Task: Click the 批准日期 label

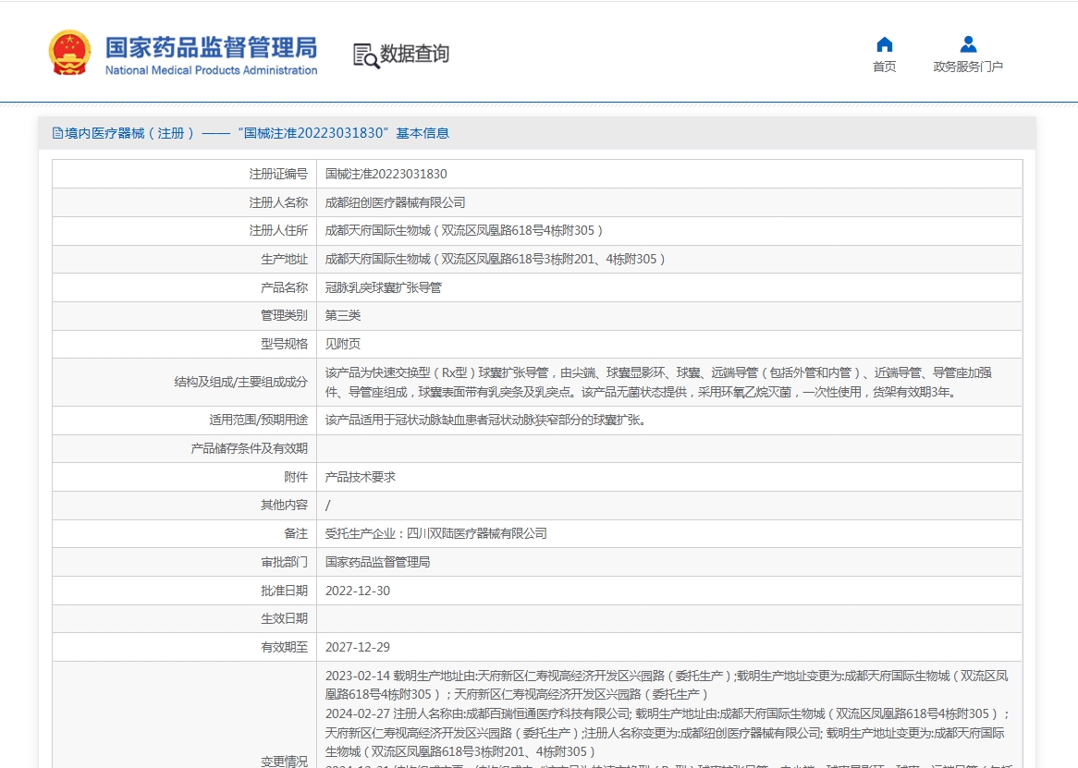Action: [284, 591]
